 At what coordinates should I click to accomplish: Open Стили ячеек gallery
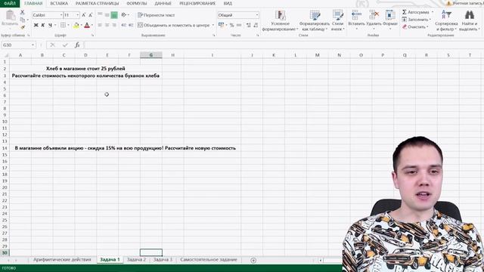pos(338,20)
